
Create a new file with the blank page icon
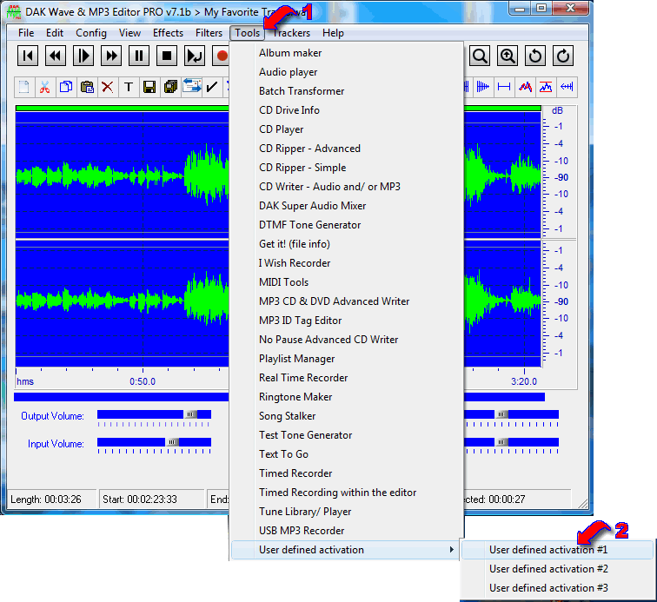[x=24, y=87]
